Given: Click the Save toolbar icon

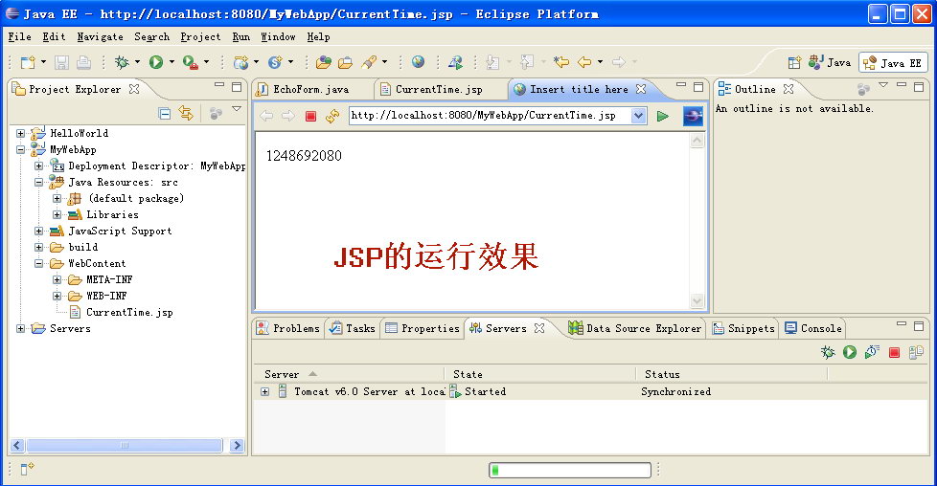Looking at the screenshot, I should 61,62.
